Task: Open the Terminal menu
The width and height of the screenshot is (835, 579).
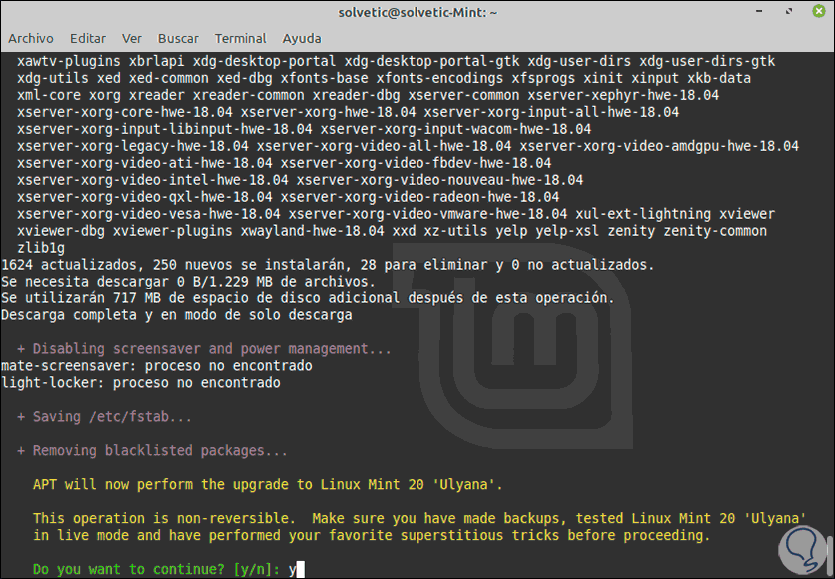Action: [240, 38]
